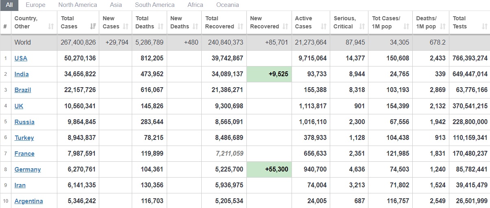Open the UK country link

coord(19,106)
